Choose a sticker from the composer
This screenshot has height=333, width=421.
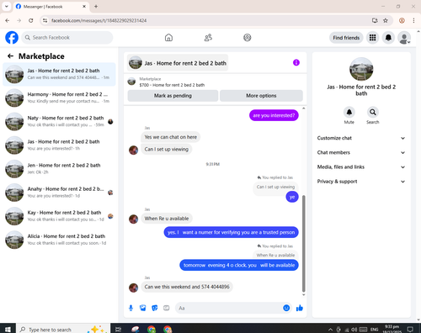click(x=155, y=308)
